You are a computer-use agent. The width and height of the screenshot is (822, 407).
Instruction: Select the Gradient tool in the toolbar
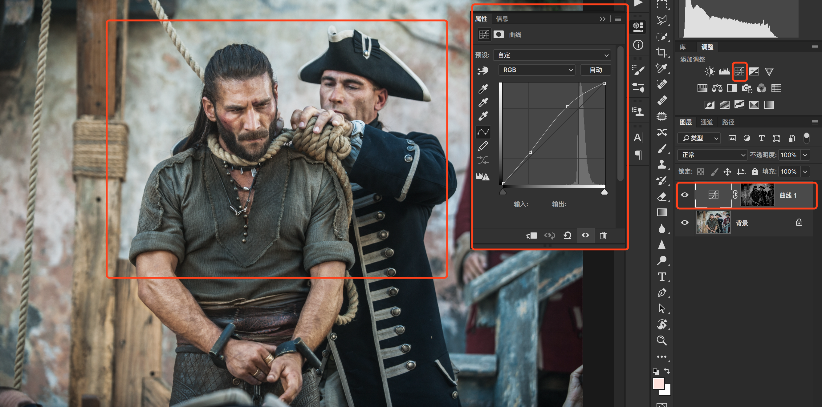pos(661,212)
